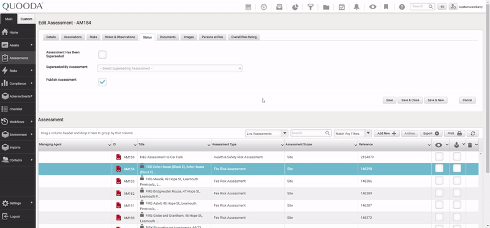Open the calendar icon in top toolbar
This screenshot has height=228, width=490.
point(248,7)
